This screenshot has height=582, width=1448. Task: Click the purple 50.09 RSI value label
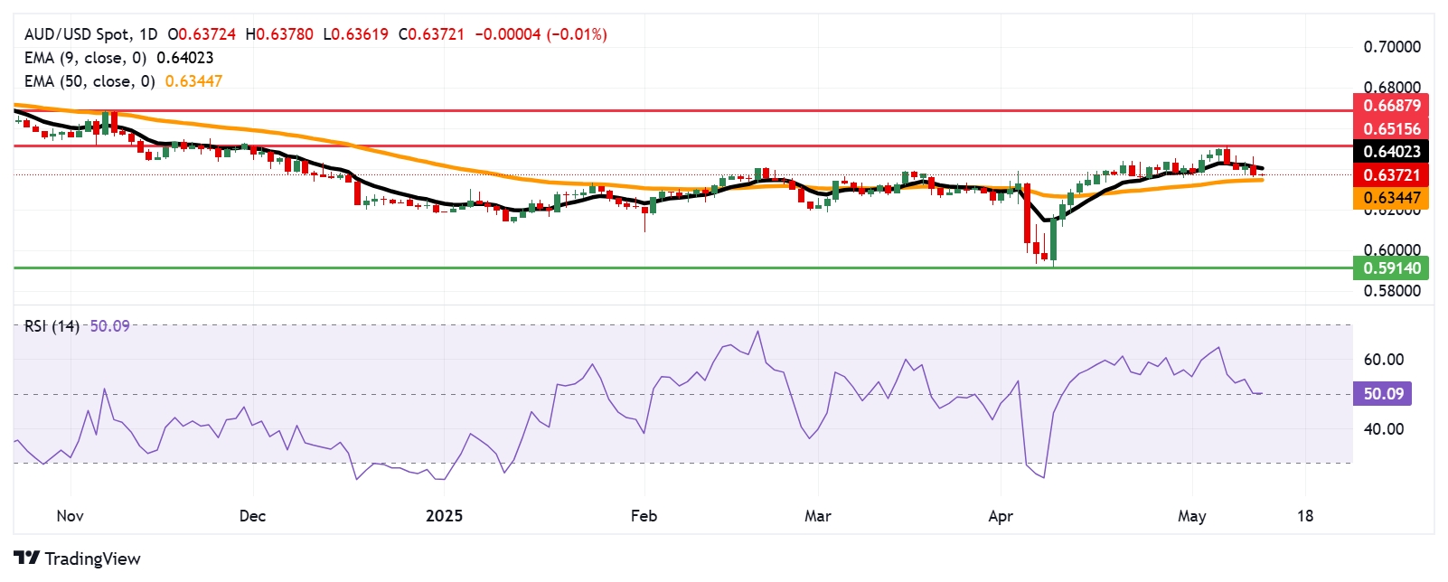click(x=1383, y=394)
